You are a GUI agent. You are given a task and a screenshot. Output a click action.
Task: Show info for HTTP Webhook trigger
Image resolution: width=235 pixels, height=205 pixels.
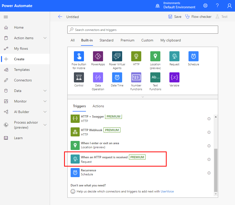(209, 132)
